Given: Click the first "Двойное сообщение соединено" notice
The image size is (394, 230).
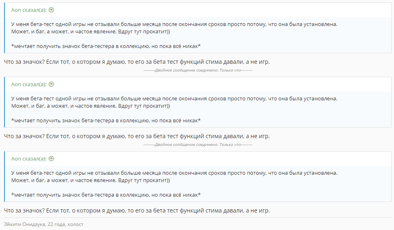Looking at the screenshot, I should pyautogui.click(x=198, y=70).
